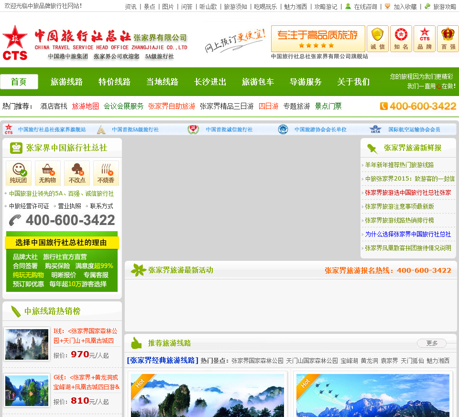The image size is (459, 417).
Task: Click the 专注于高品质旅游 banner
Action: [x=318, y=39]
